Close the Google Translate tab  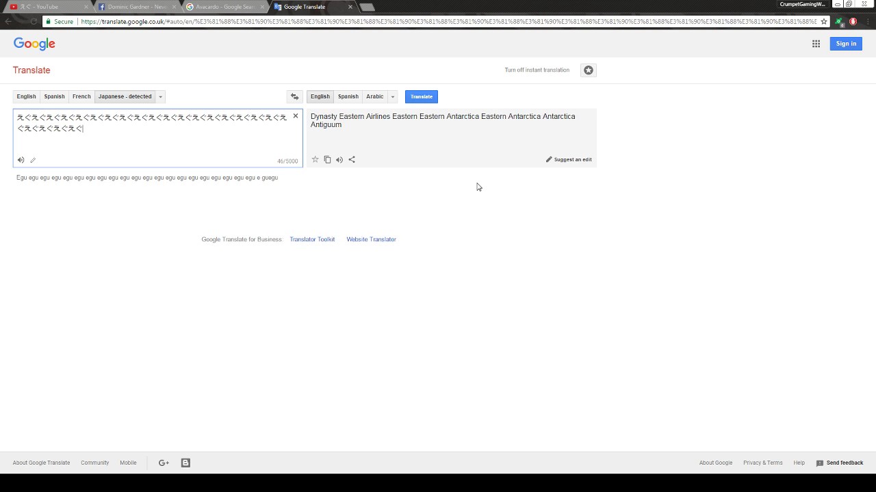[350, 7]
